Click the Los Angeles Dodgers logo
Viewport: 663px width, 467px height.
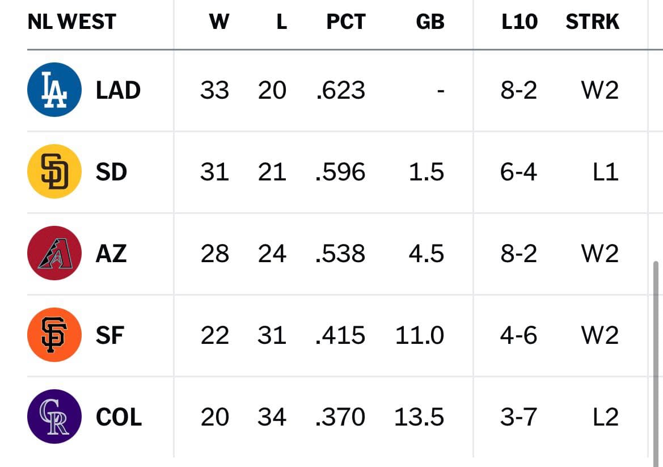click(x=54, y=90)
